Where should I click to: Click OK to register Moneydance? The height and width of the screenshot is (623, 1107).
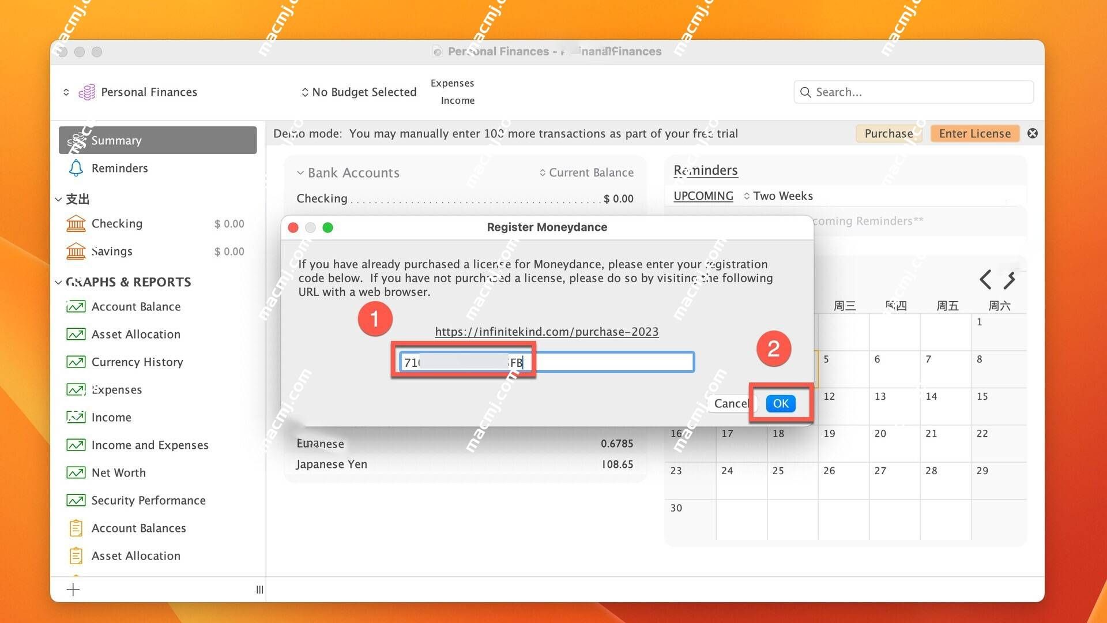(x=780, y=403)
